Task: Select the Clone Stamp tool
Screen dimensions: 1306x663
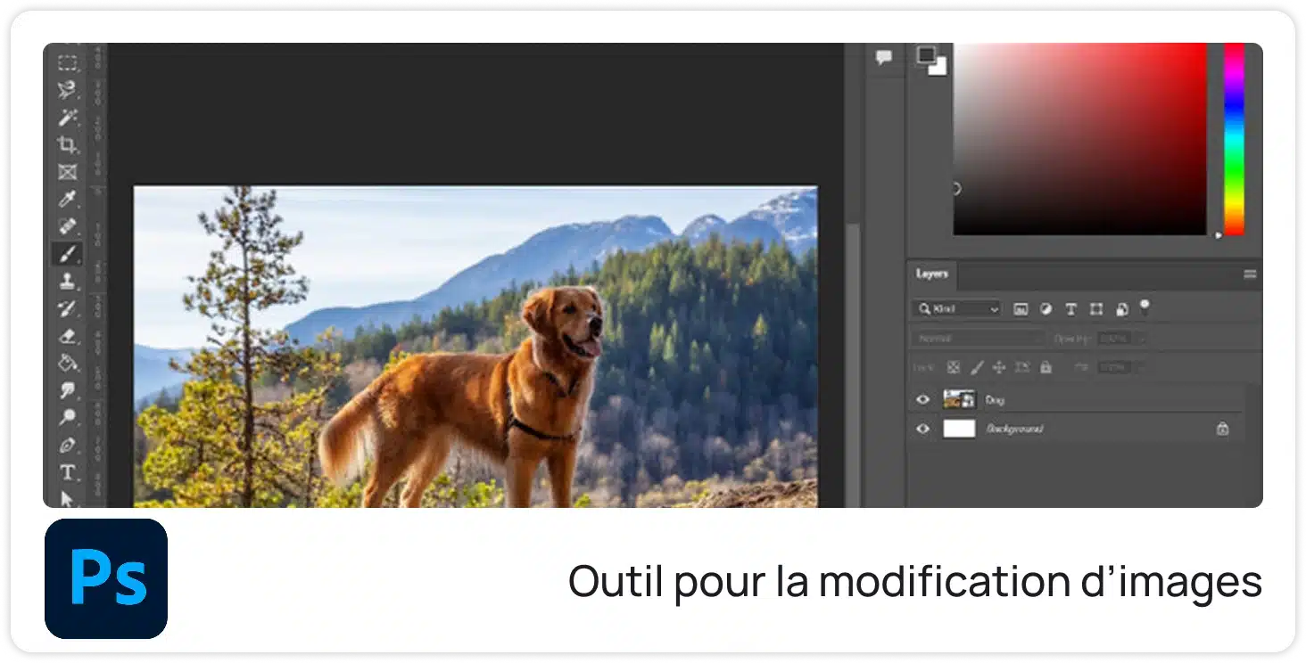Action: [x=68, y=282]
